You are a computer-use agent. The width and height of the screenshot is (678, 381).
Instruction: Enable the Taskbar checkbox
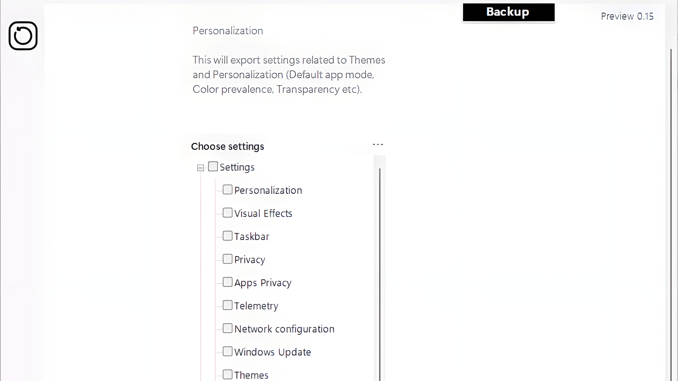pyautogui.click(x=227, y=236)
